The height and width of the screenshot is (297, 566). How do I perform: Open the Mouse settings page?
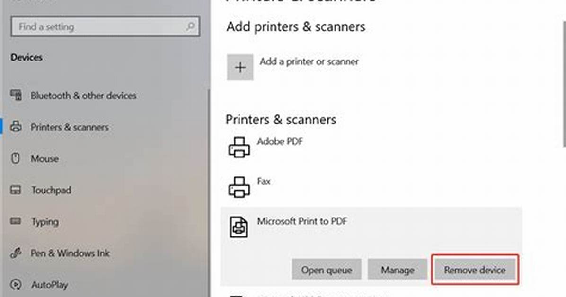point(45,158)
